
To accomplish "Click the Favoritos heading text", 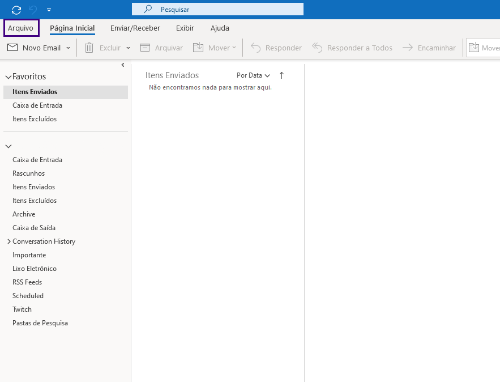I will [x=29, y=77].
